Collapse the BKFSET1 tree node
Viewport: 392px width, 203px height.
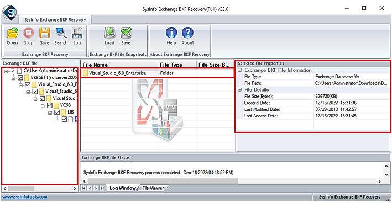pyautogui.click(x=13, y=78)
